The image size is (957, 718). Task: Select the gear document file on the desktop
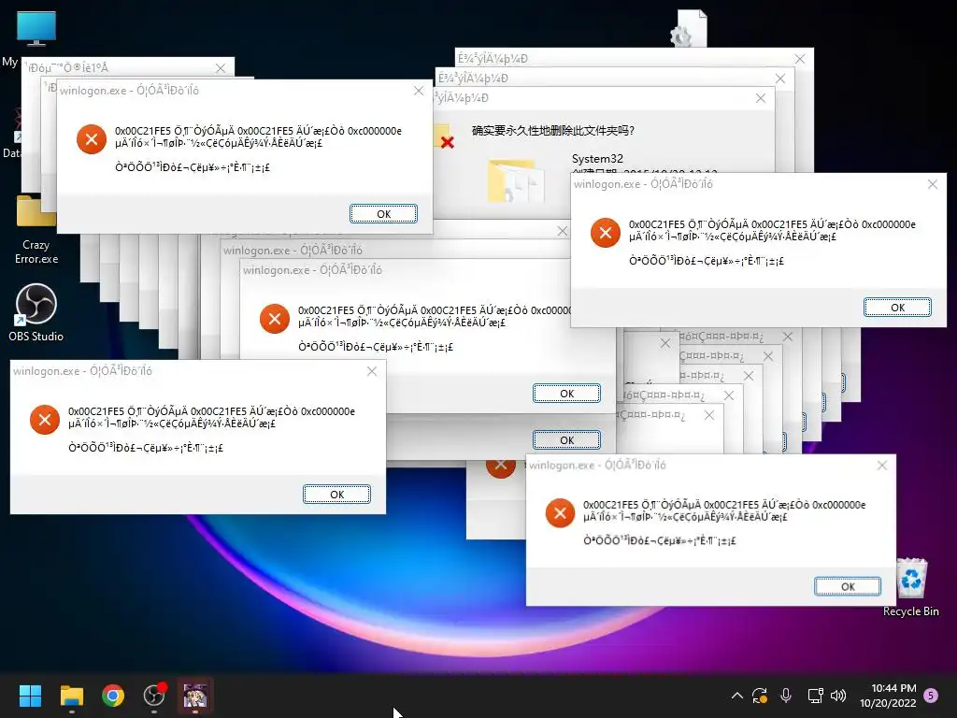click(690, 29)
